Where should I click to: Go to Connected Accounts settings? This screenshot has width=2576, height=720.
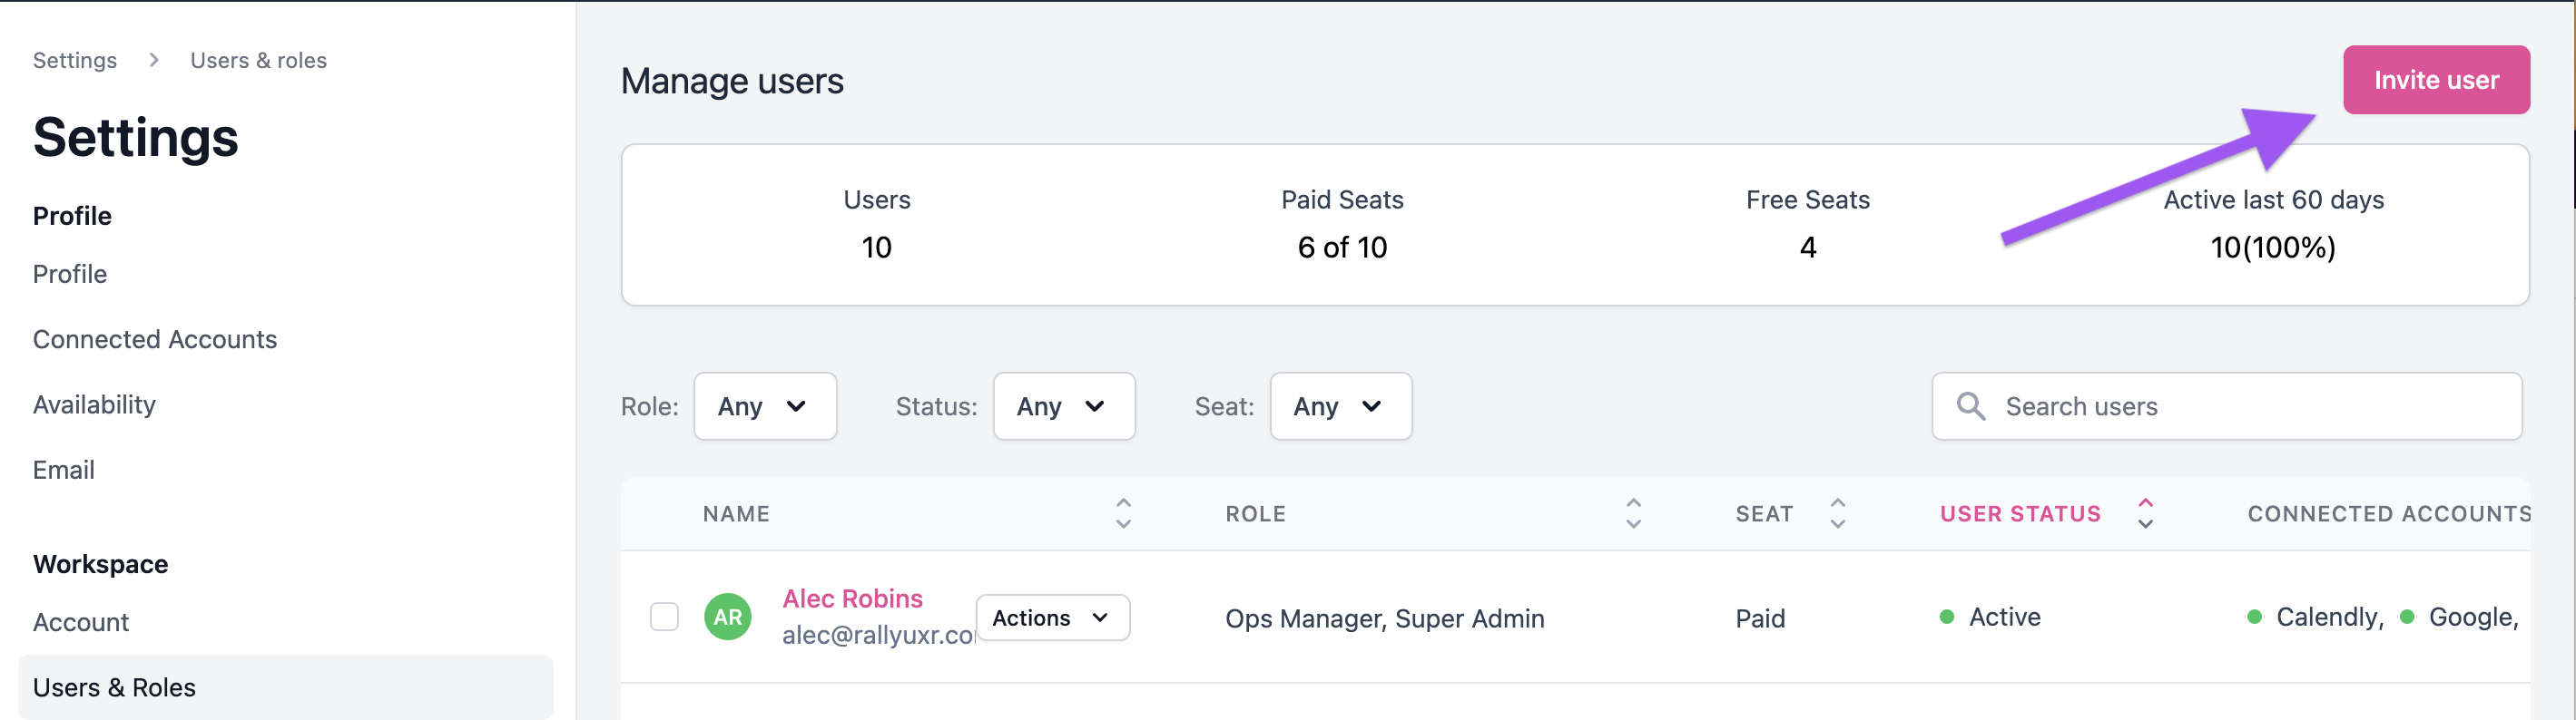(155, 339)
